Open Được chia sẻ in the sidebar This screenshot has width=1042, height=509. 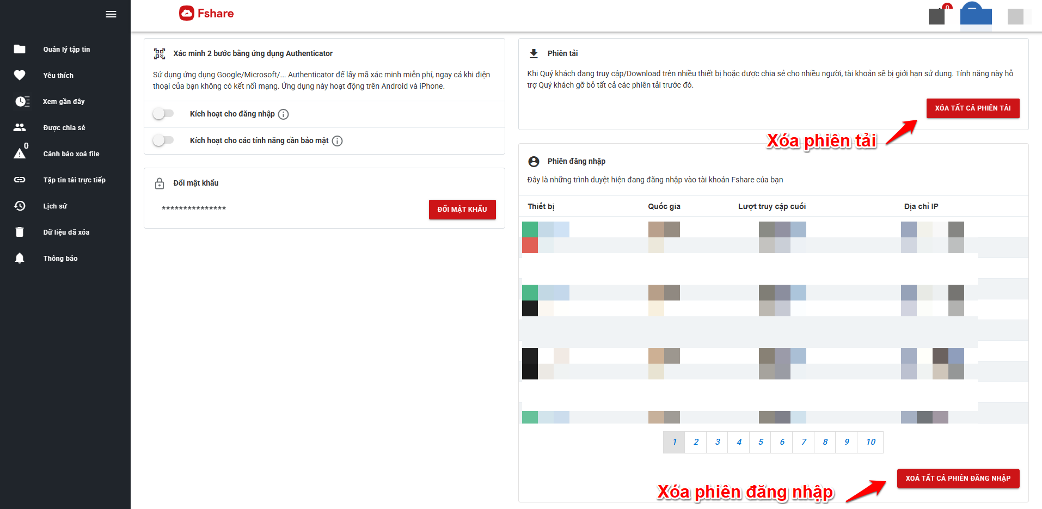coord(64,128)
